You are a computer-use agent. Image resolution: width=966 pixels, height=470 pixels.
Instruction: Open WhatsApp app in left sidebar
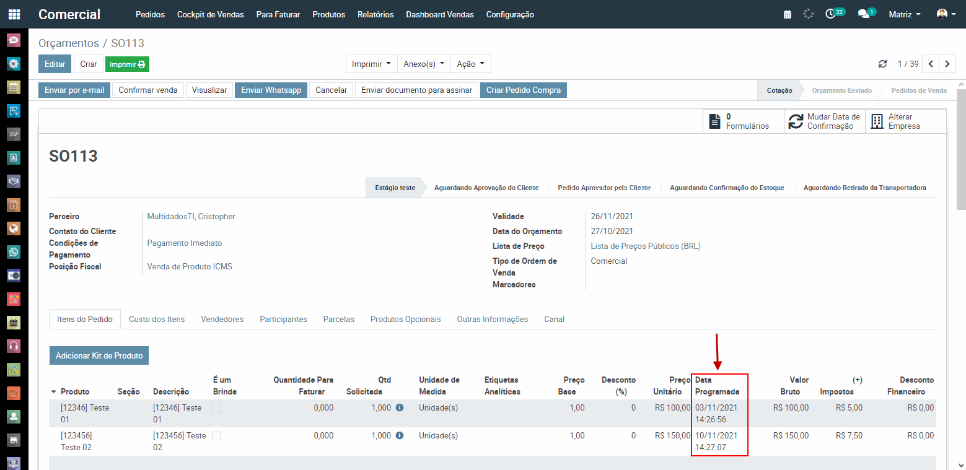pyautogui.click(x=14, y=252)
